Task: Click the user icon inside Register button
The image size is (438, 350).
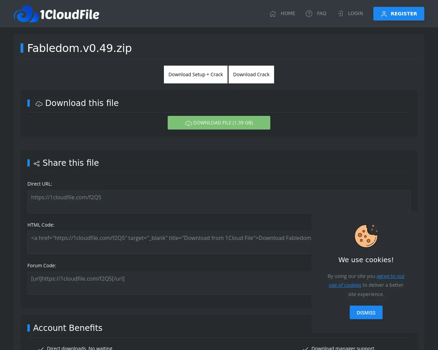Action: pyautogui.click(x=384, y=14)
